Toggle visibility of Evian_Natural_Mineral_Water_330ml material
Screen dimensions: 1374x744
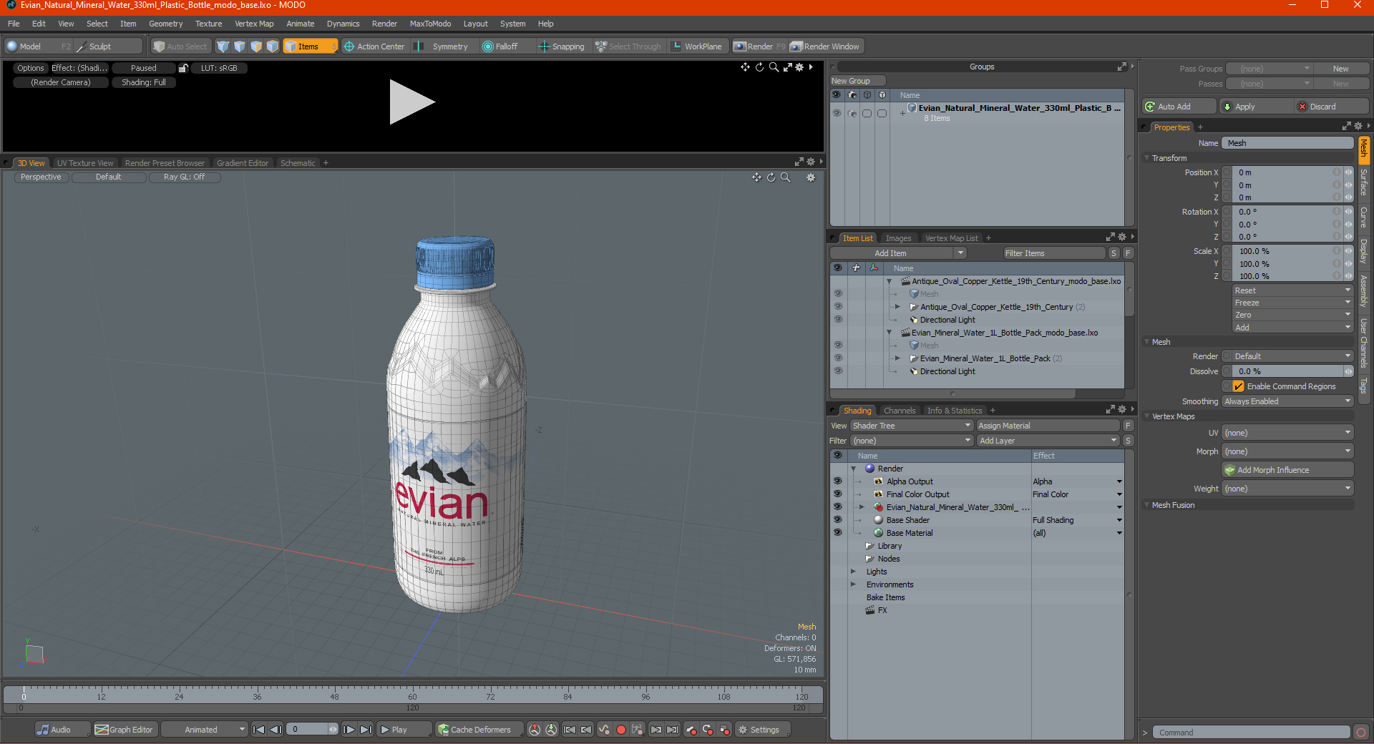point(837,507)
